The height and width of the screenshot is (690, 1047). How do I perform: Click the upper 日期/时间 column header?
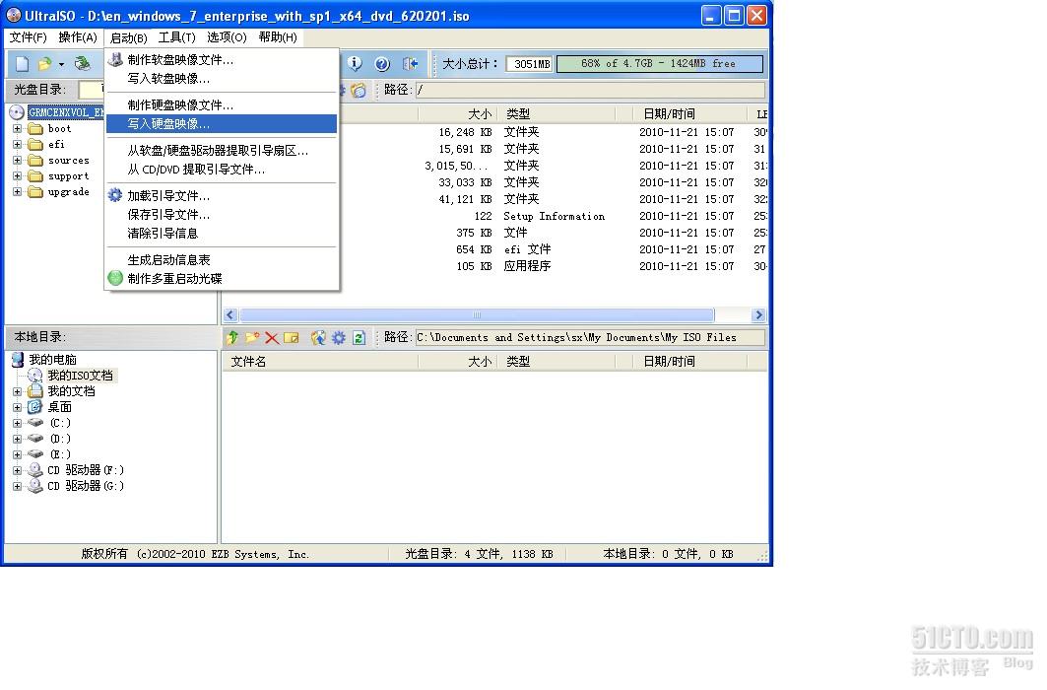tap(690, 114)
